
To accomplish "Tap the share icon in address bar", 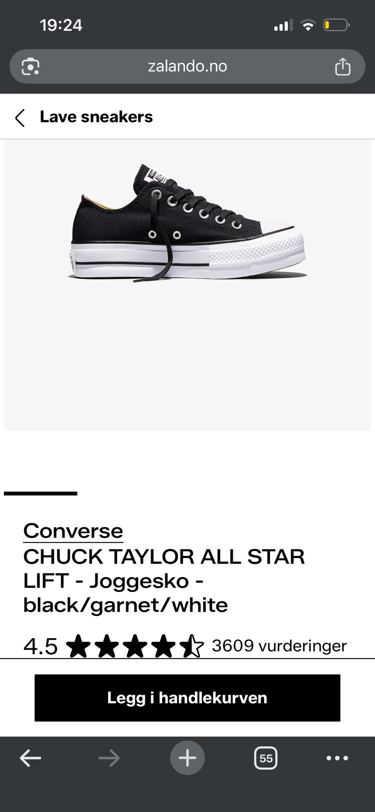I will pos(343,66).
